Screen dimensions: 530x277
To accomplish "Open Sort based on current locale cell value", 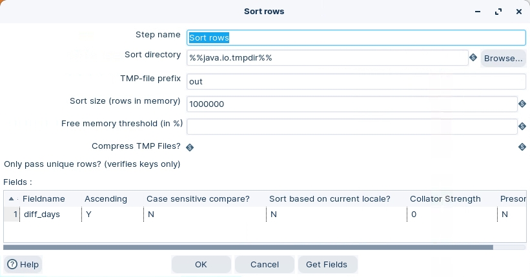I will 336,215.
